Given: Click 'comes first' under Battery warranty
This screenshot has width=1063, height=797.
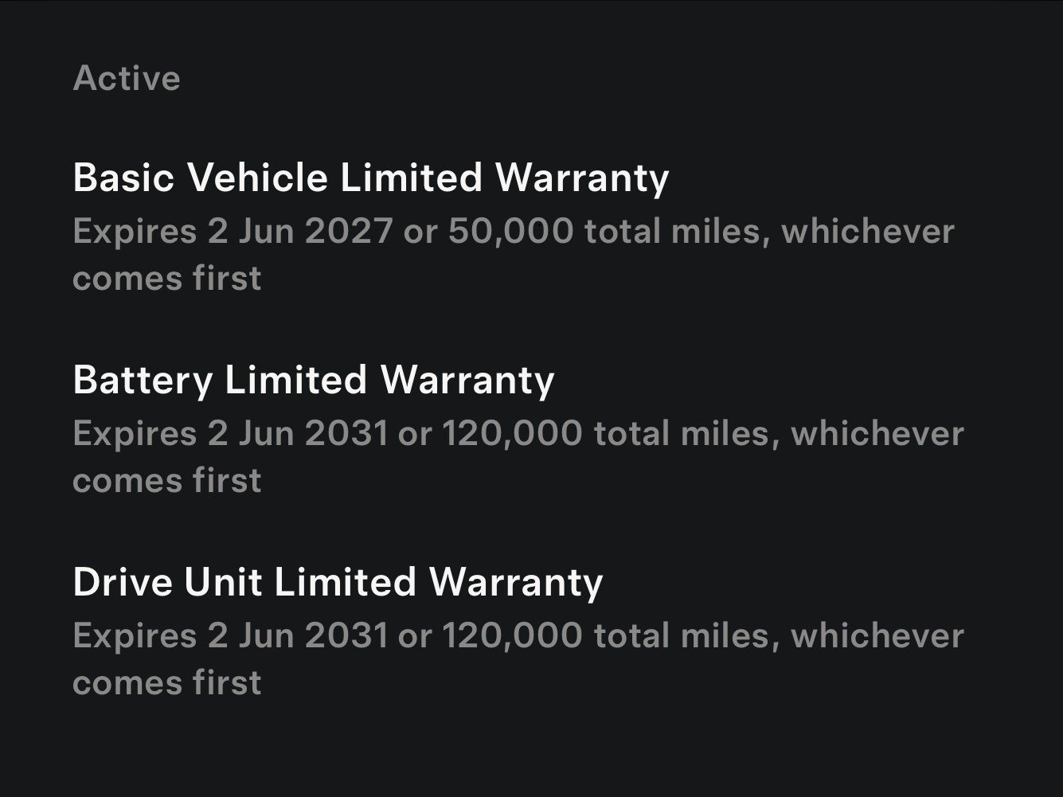Looking at the screenshot, I should pyautogui.click(x=166, y=481).
